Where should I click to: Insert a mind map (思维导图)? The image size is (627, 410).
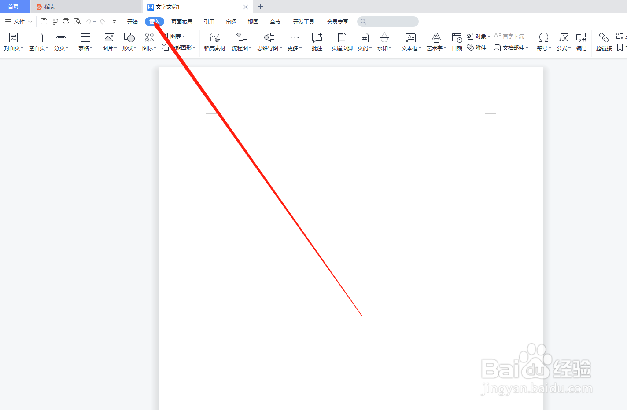pos(269,42)
